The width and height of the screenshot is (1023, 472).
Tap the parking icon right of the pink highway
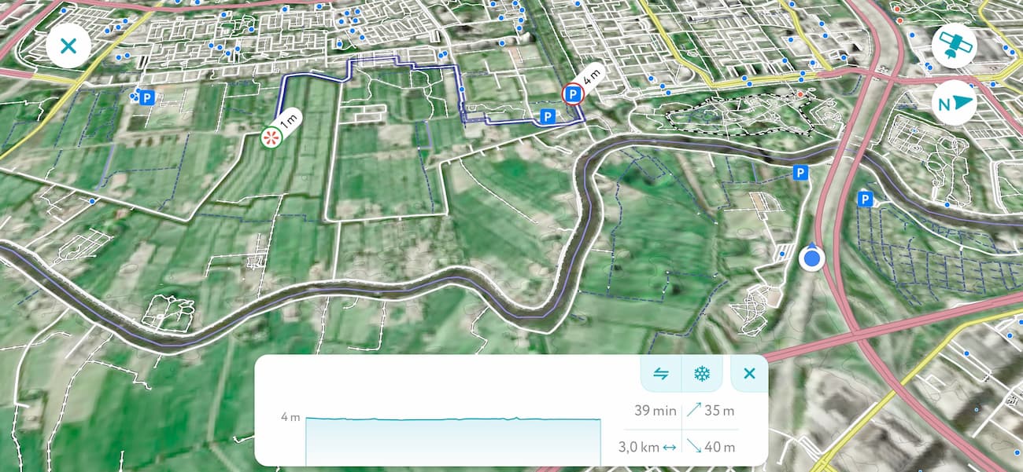point(865,199)
